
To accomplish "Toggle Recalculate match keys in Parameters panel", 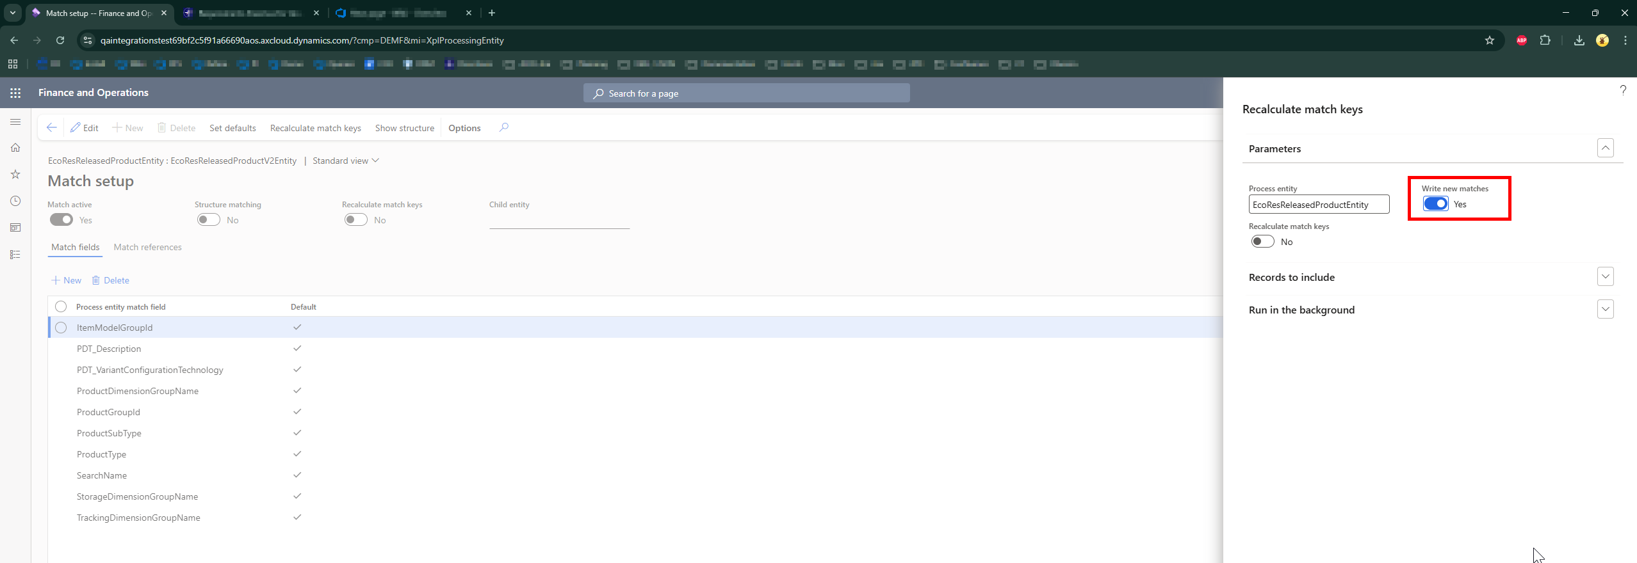I will 1262,242.
